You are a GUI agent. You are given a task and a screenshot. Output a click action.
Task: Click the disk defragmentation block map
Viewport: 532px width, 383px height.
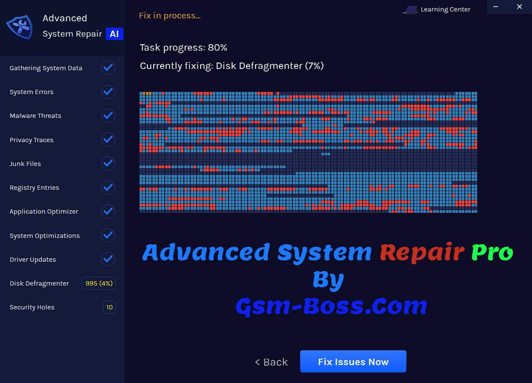[308, 152]
